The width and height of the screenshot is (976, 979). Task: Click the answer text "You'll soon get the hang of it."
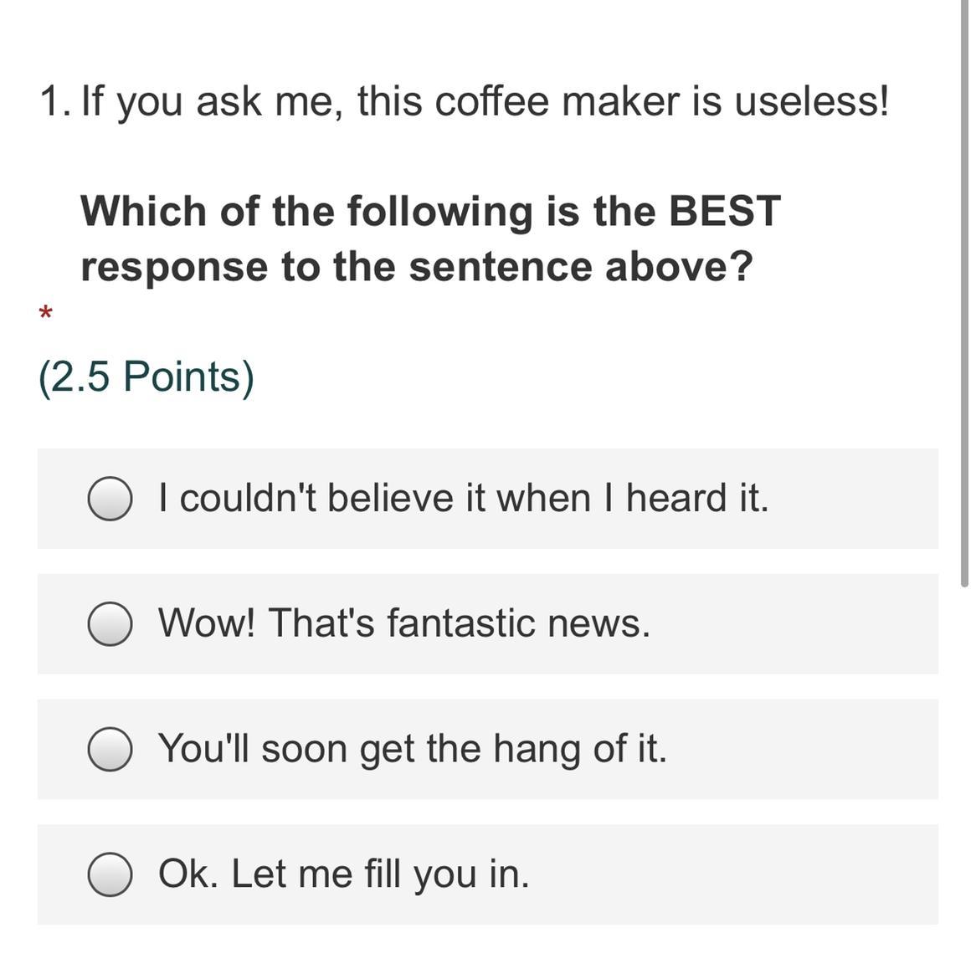pos(412,749)
